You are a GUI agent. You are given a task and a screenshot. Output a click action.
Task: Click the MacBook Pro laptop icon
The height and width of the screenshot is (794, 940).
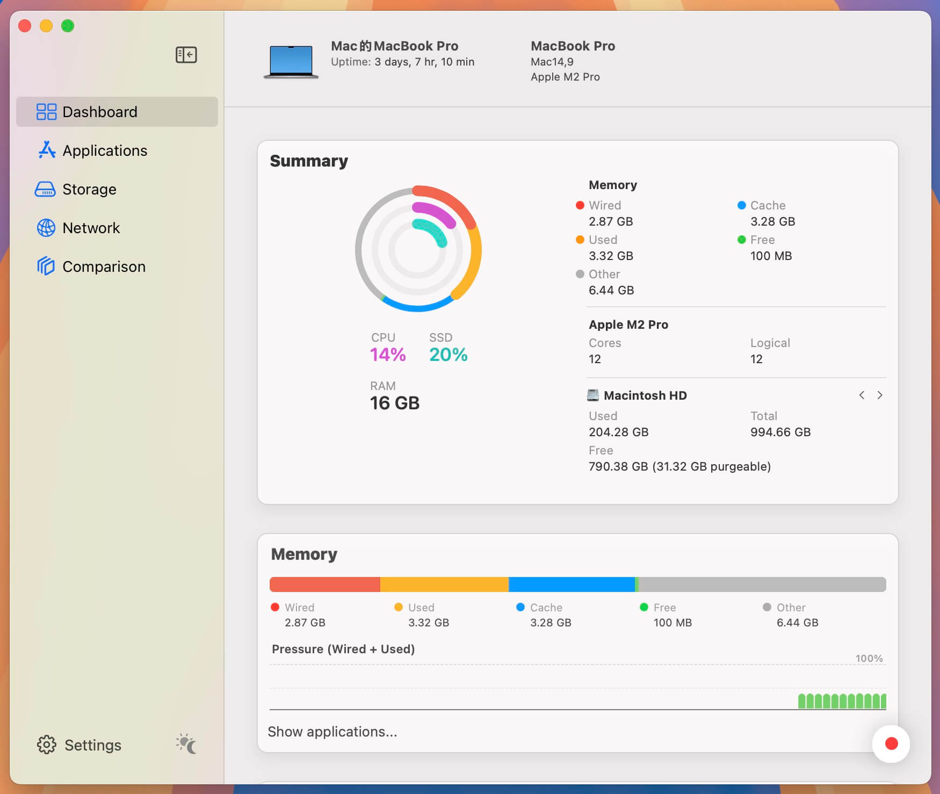(291, 61)
